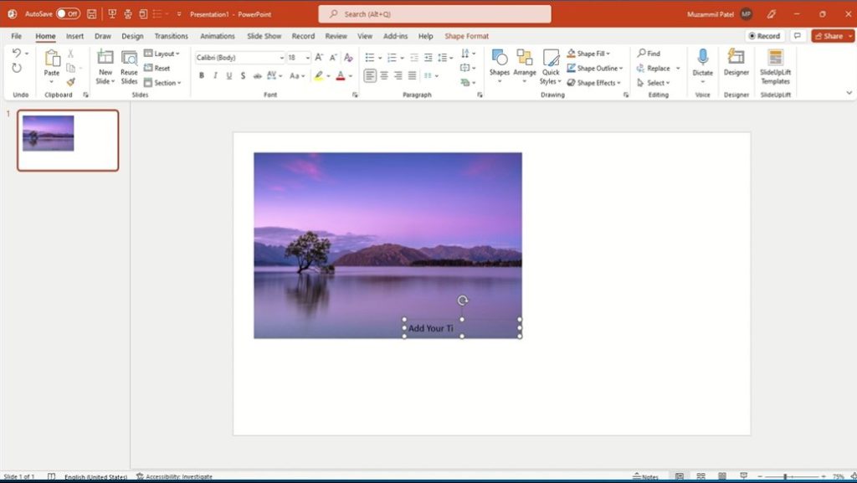The image size is (857, 483).
Task: Switch to the Shape Format tab
Action: (466, 36)
